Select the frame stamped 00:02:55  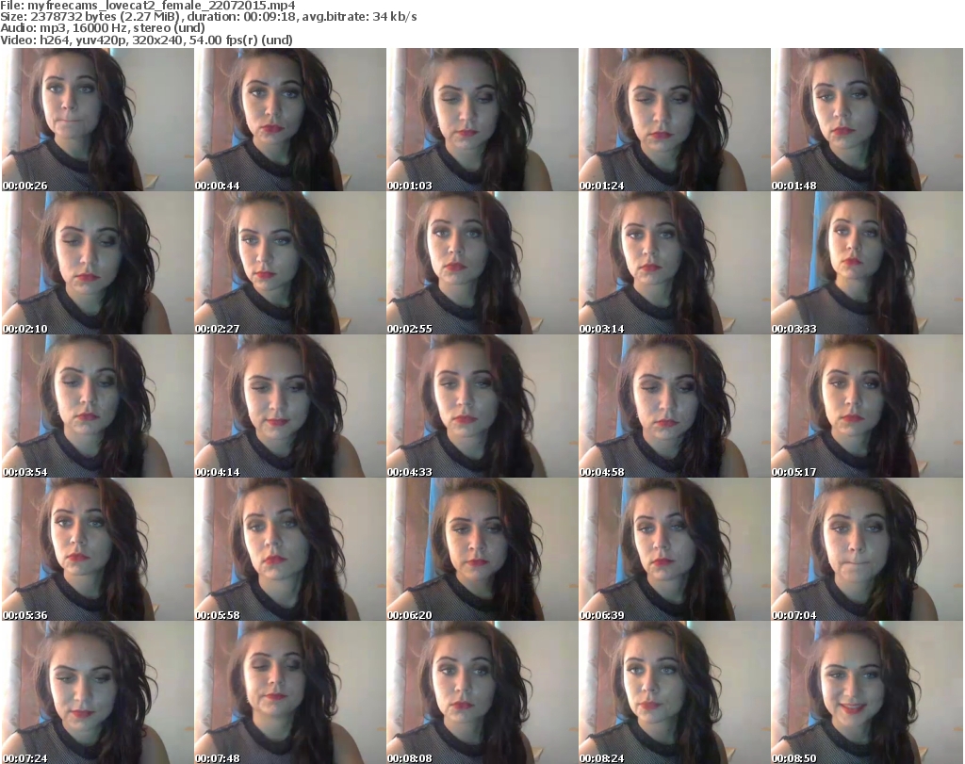point(482,263)
